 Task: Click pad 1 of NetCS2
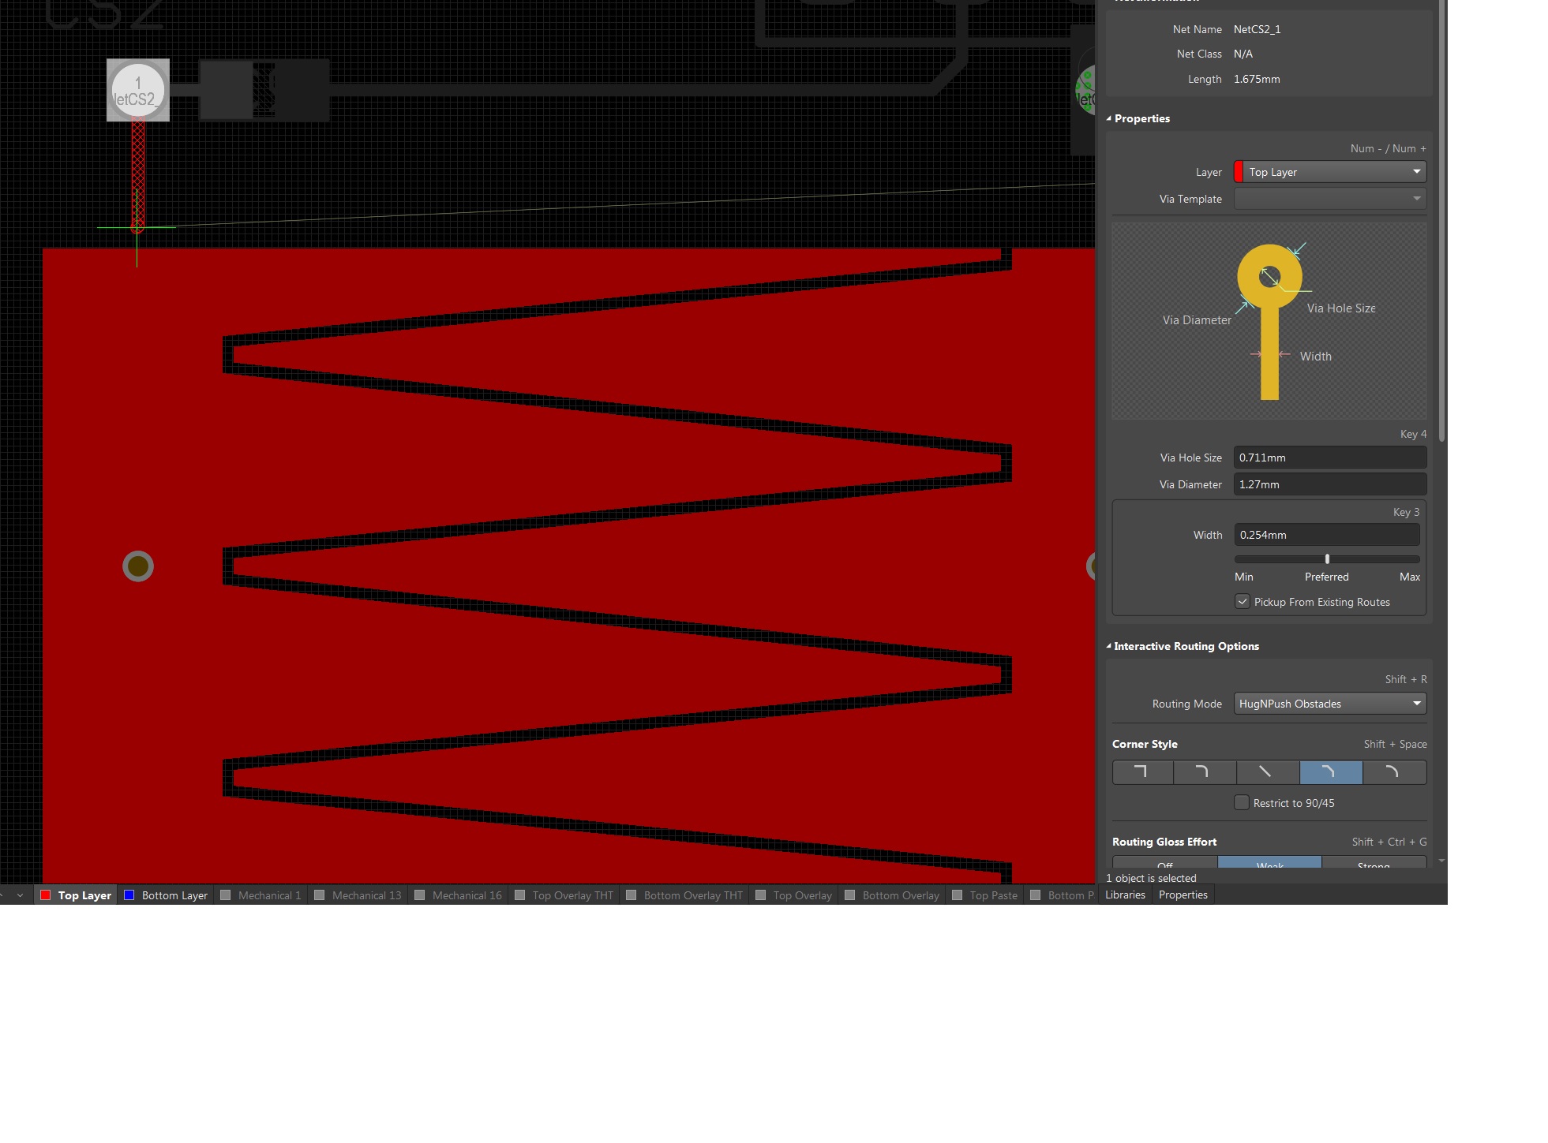click(x=138, y=90)
